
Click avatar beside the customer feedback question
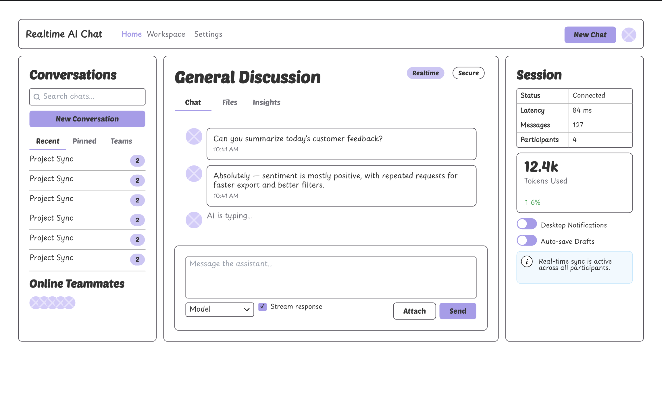coord(194,136)
